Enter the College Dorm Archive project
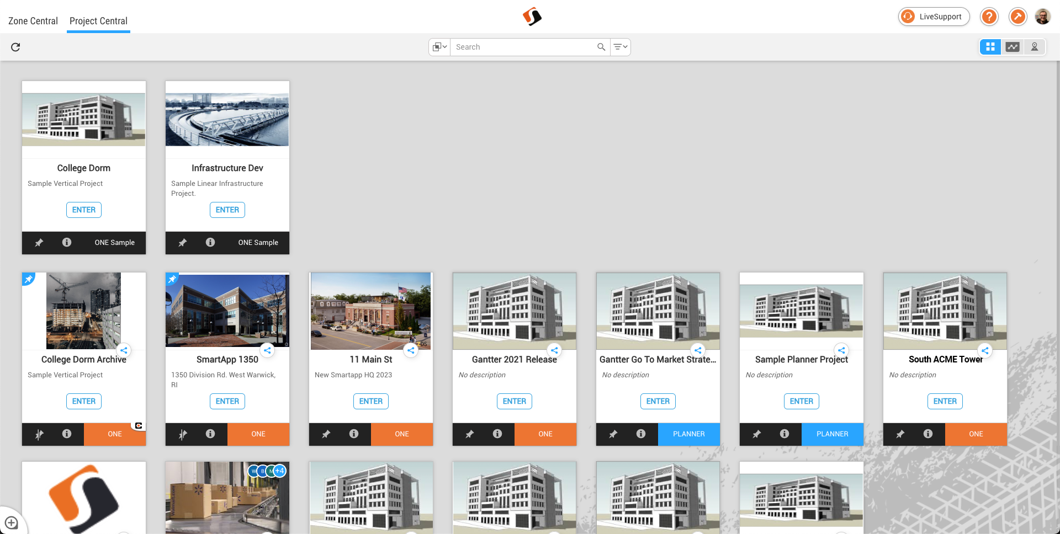 click(x=84, y=401)
